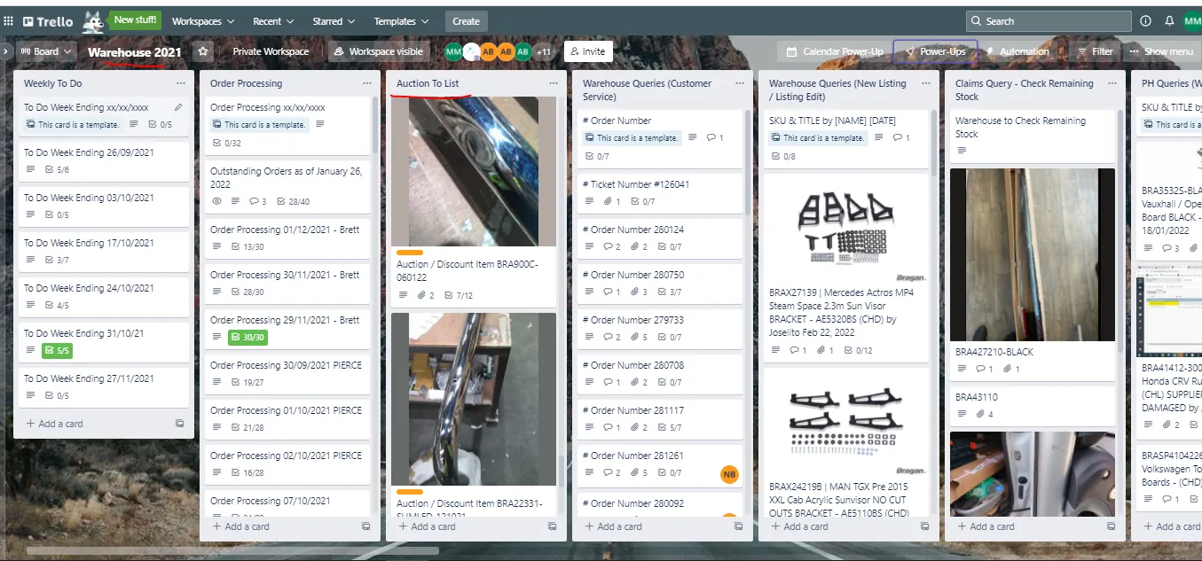
Task: Focus the Search input field
Action: coord(1049,21)
